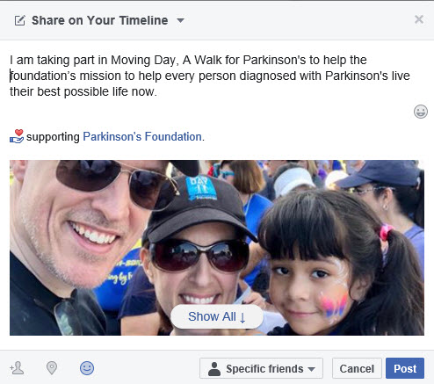This screenshot has height=384, width=434.
Task: Click the word supporting before foundation link
Action: 53,137
